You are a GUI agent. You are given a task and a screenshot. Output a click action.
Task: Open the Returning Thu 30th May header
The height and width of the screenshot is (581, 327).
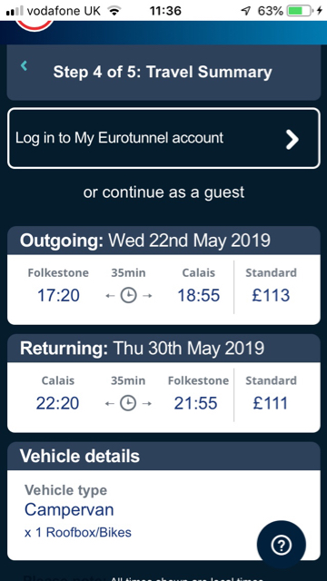coord(163,349)
